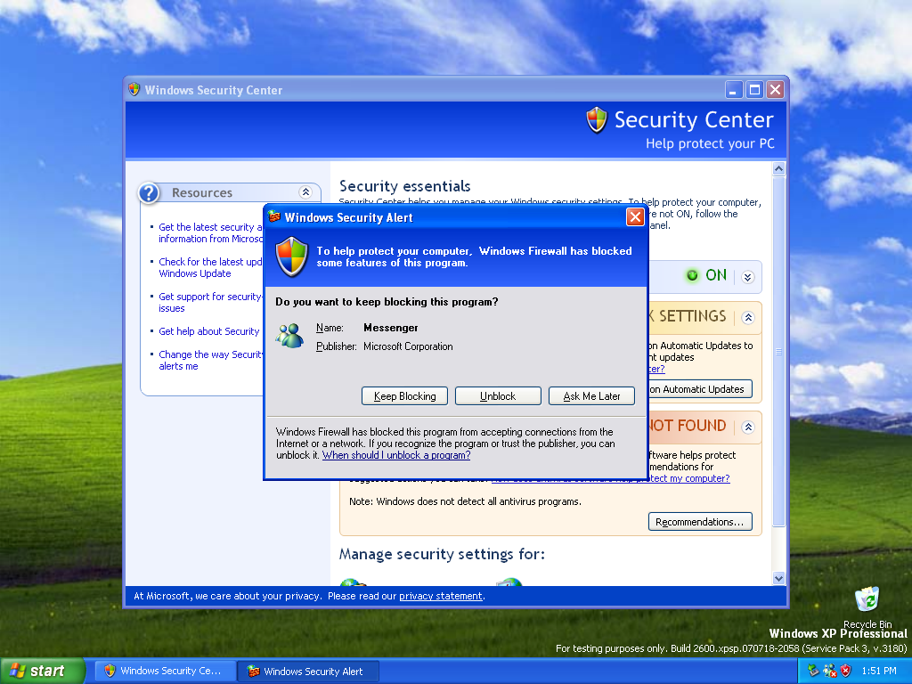Viewport: 912px width, 684px height.
Task: Open 'Check for the latest updates' link
Action: click(210, 267)
